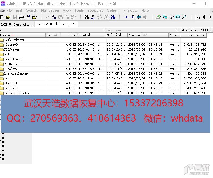Open the Navigation menu
The height and width of the screenshot is (178, 213).
[50, 11]
